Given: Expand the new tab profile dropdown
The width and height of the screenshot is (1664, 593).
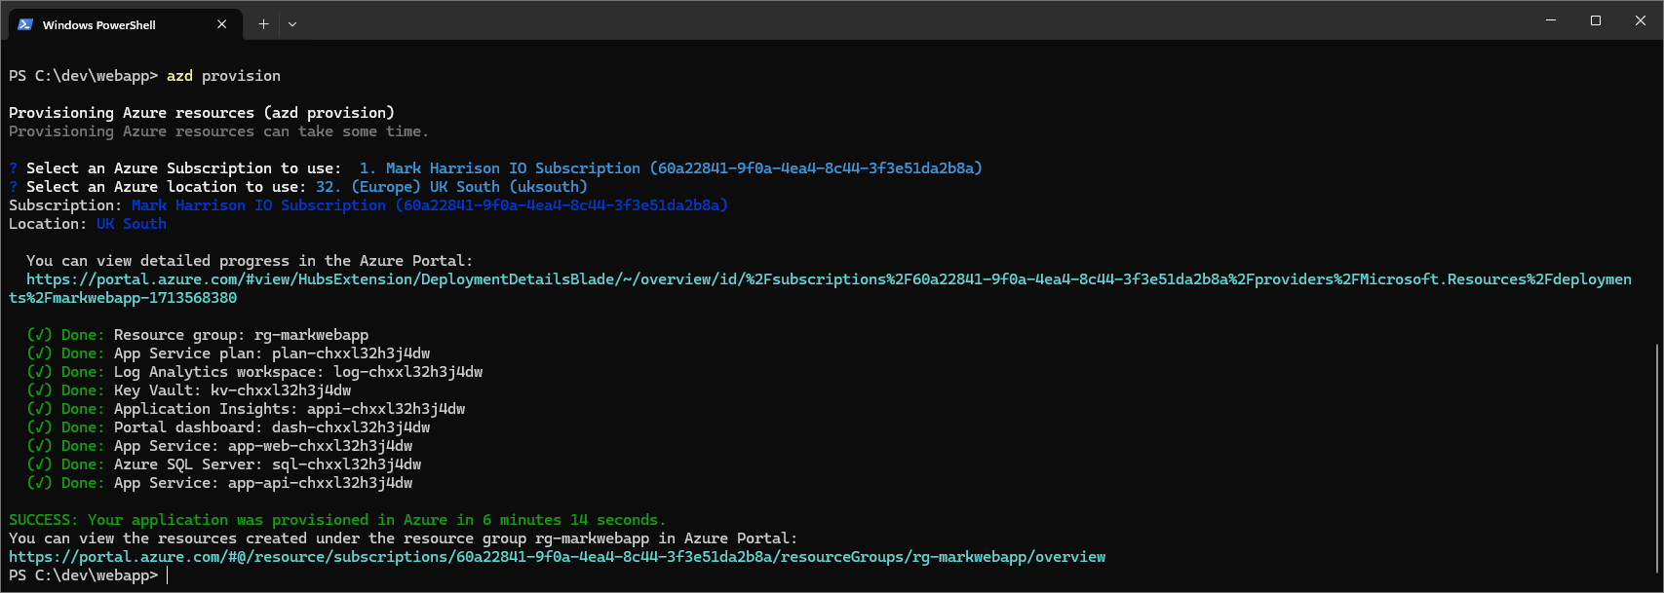Looking at the screenshot, I should coord(292,24).
